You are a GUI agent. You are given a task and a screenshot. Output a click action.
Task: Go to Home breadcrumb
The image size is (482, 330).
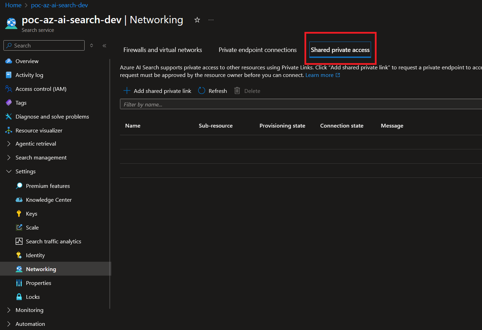point(13,5)
